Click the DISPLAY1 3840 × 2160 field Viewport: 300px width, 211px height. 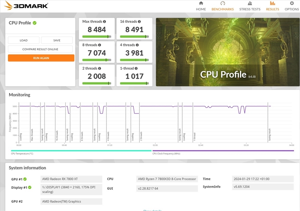71,189
